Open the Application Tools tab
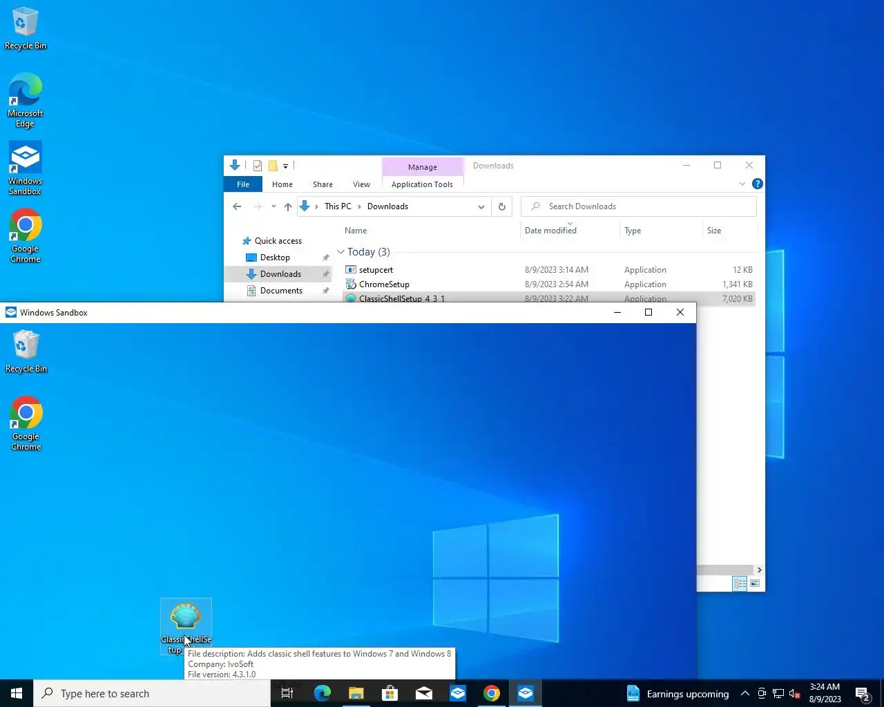Image resolution: width=884 pixels, height=707 pixels. tap(422, 184)
